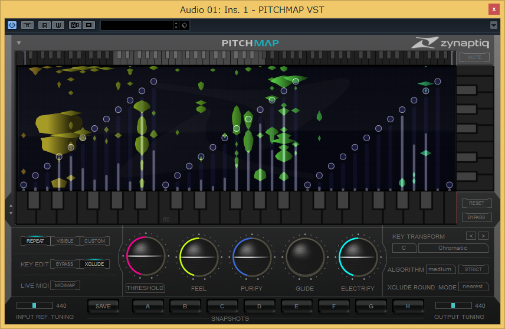Toggle the A/B settings comparison button
Image resolution: width=505 pixels, height=329 pixels.
(x=75, y=25)
